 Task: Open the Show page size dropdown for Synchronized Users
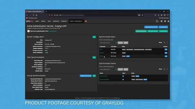tap(165, 42)
